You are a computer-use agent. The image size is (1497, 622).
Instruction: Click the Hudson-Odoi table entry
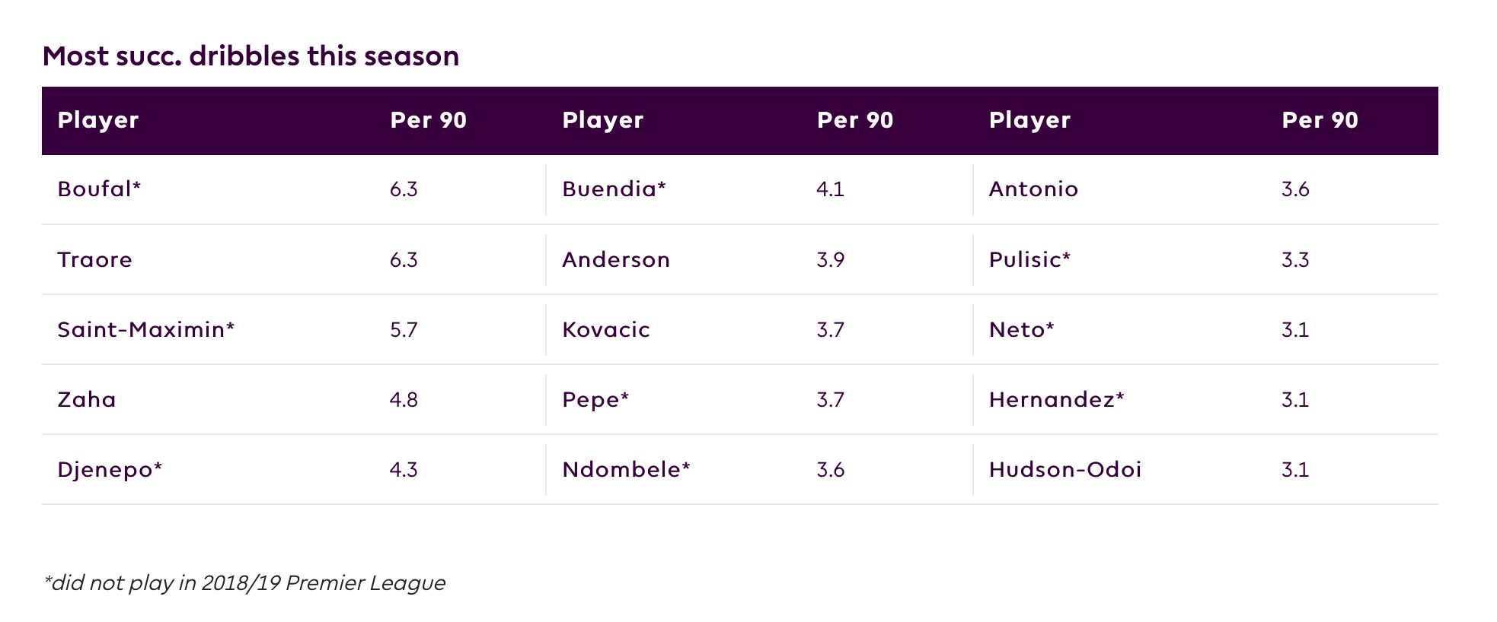pyautogui.click(x=1065, y=470)
